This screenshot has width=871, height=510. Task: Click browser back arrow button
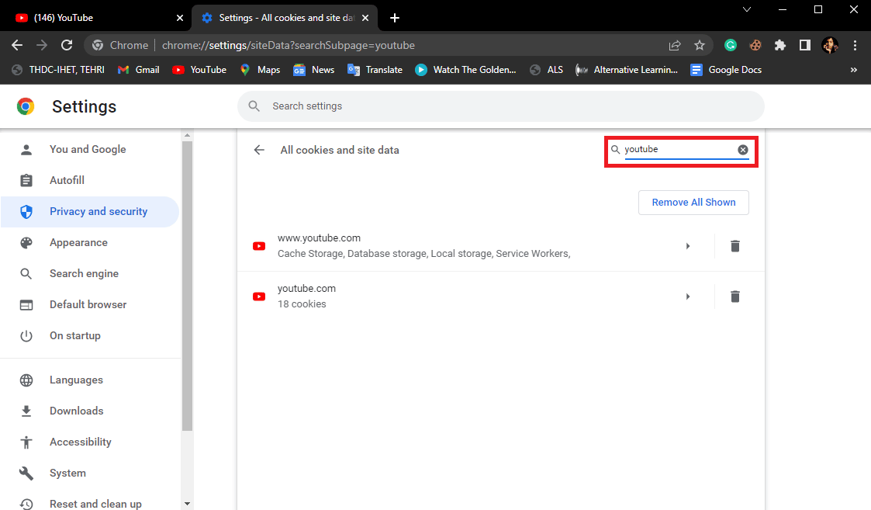coord(17,45)
